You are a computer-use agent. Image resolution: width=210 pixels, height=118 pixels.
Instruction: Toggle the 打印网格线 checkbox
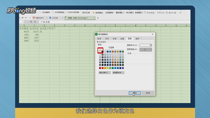pyautogui.click(x=53, y=12)
